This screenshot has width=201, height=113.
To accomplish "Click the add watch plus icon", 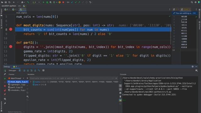I will pyautogui.click(x=27, y=78).
